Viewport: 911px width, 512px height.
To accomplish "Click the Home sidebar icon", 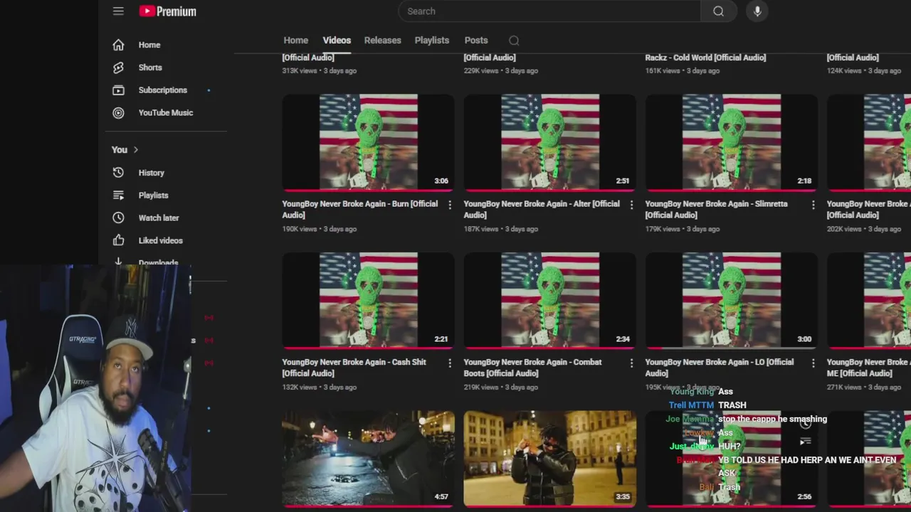I will click(118, 45).
